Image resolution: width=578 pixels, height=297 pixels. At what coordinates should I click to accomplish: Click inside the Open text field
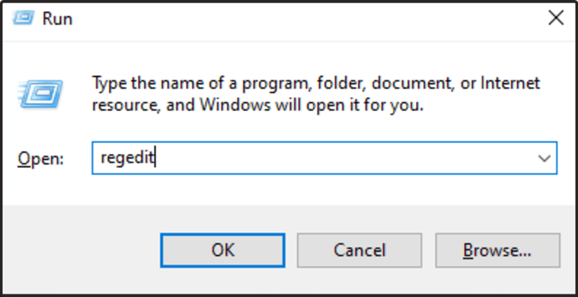(321, 159)
